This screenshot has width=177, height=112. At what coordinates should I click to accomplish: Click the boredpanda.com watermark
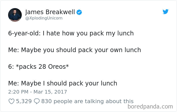[151, 106]
